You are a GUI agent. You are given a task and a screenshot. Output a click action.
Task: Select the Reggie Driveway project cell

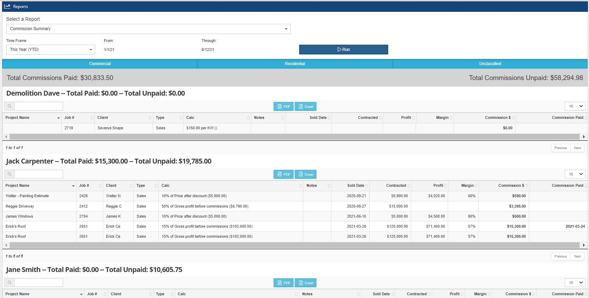39,207
